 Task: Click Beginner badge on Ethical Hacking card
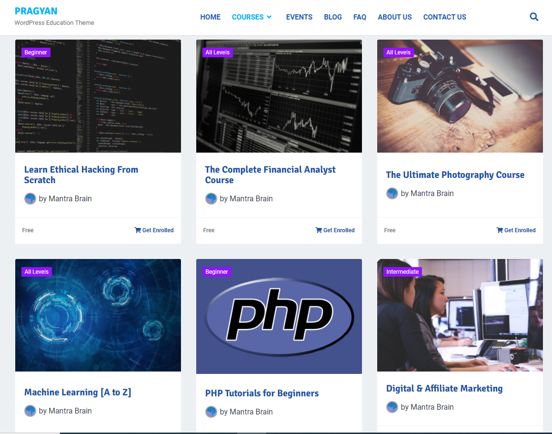coord(36,52)
